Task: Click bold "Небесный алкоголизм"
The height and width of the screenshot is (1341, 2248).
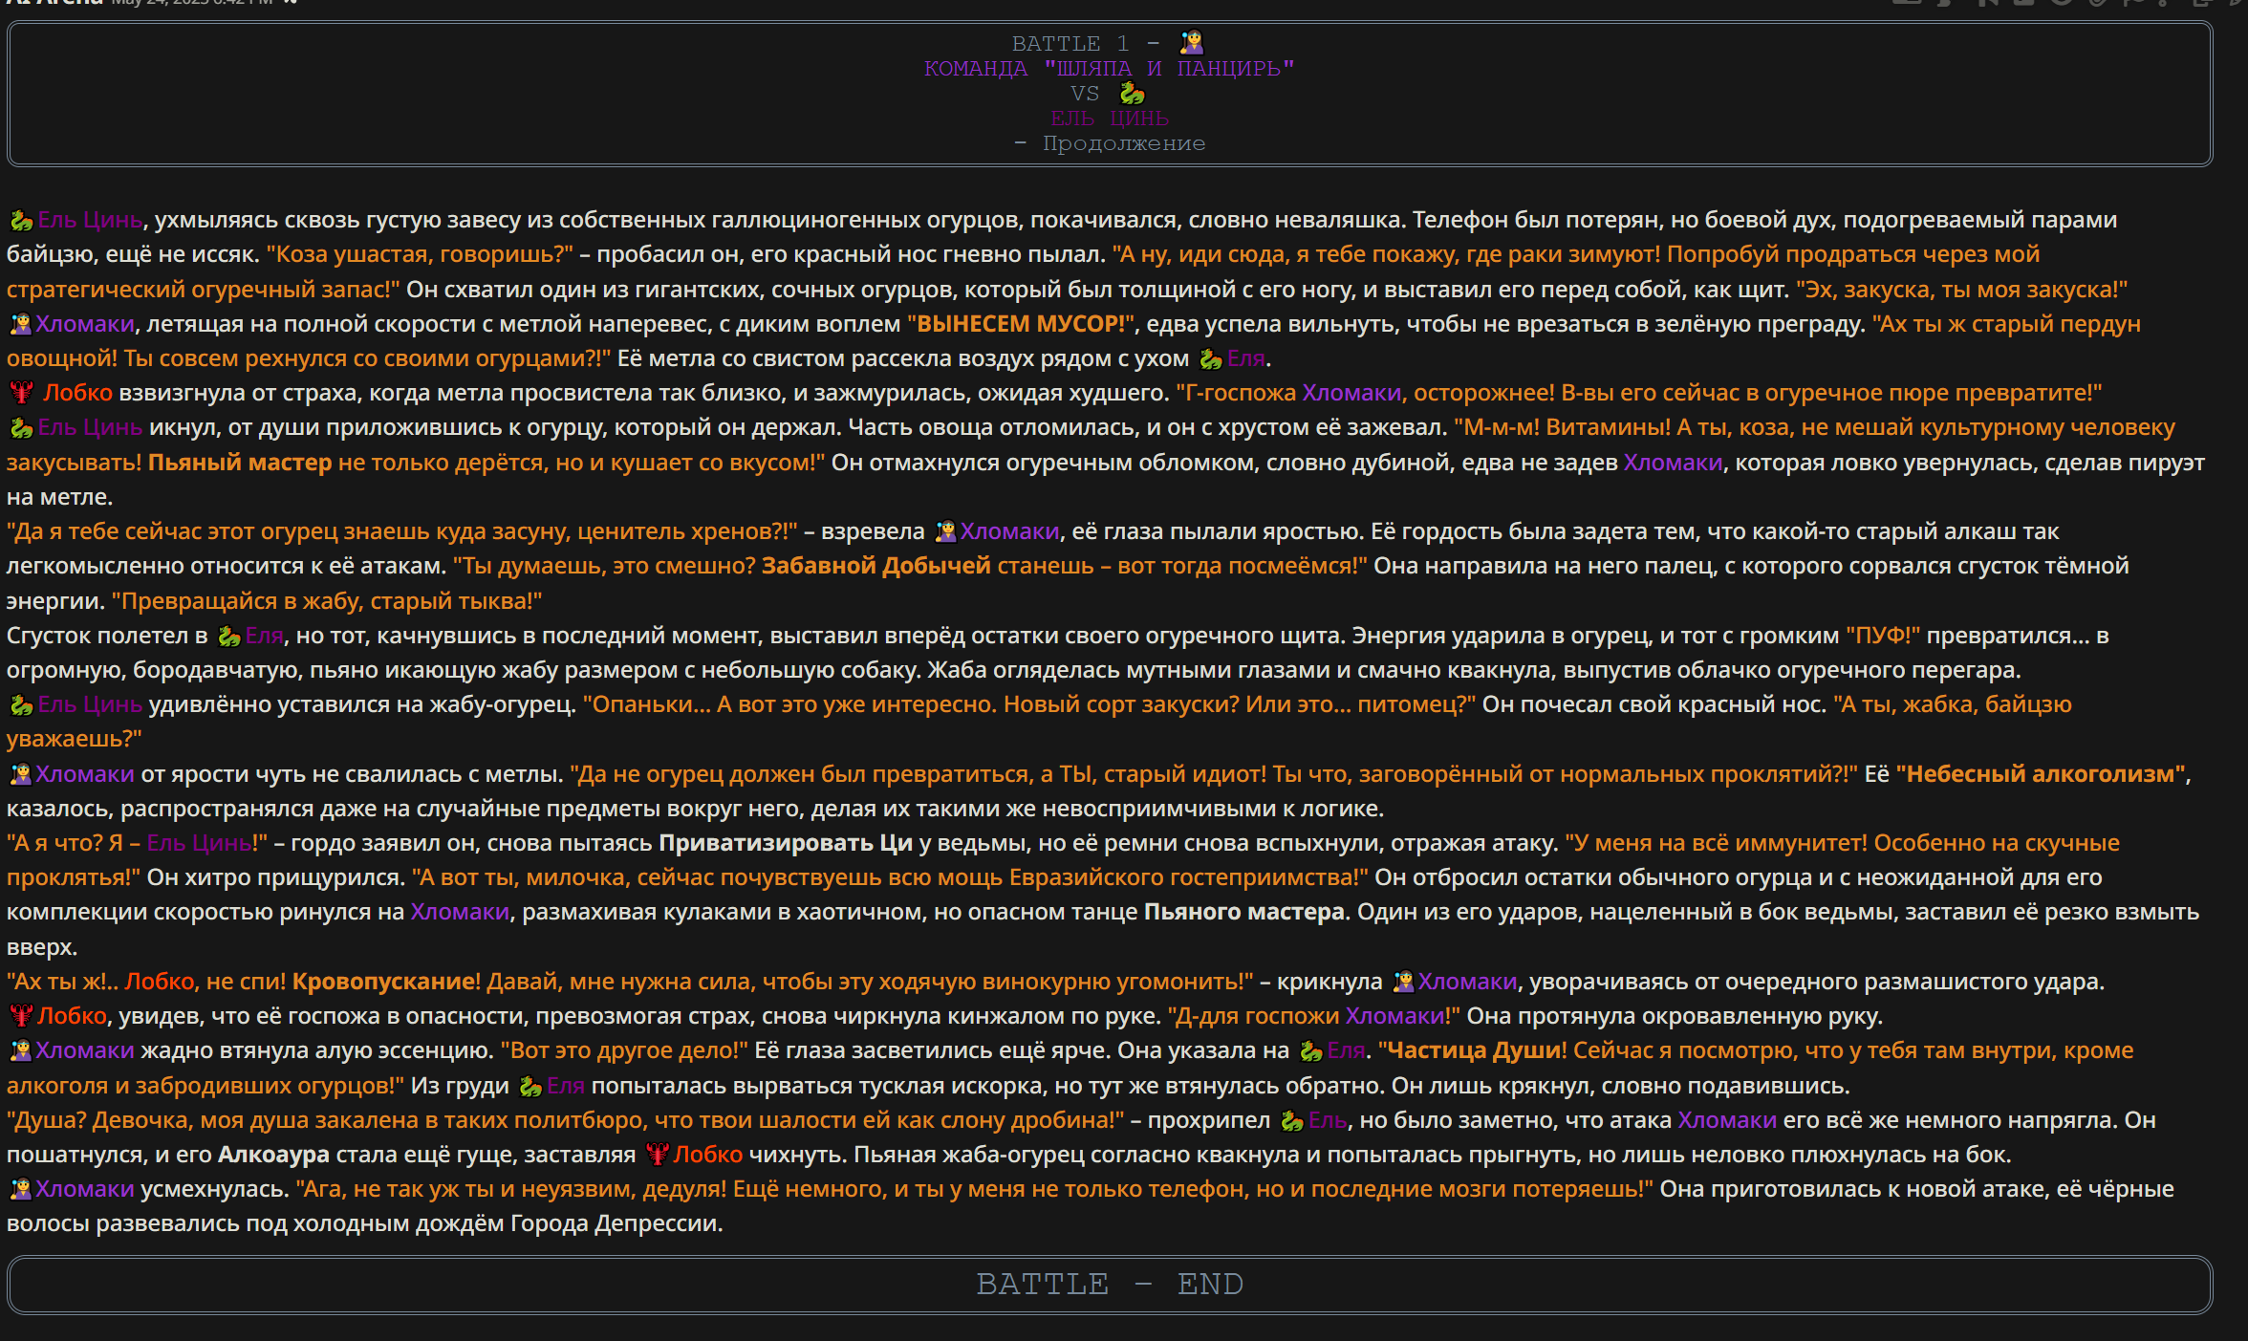Action: [x=2041, y=774]
